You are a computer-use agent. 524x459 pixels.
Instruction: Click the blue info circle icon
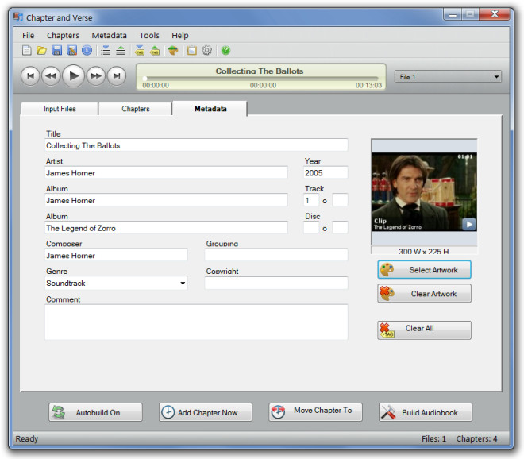pyautogui.click(x=87, y=51)
